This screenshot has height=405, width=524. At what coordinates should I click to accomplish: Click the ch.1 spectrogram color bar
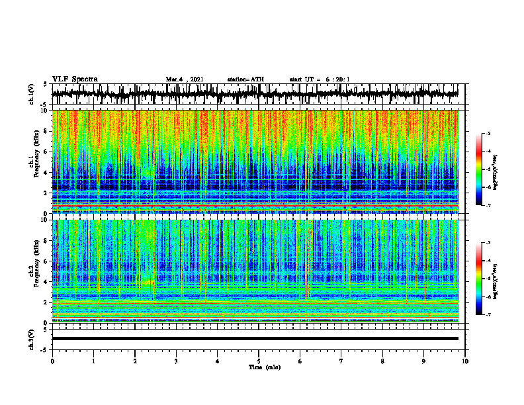click(x=479, y=169)
